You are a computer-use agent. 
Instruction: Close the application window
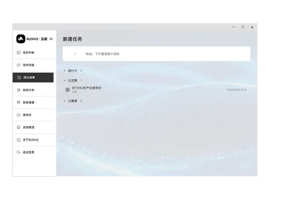[252, 27]
